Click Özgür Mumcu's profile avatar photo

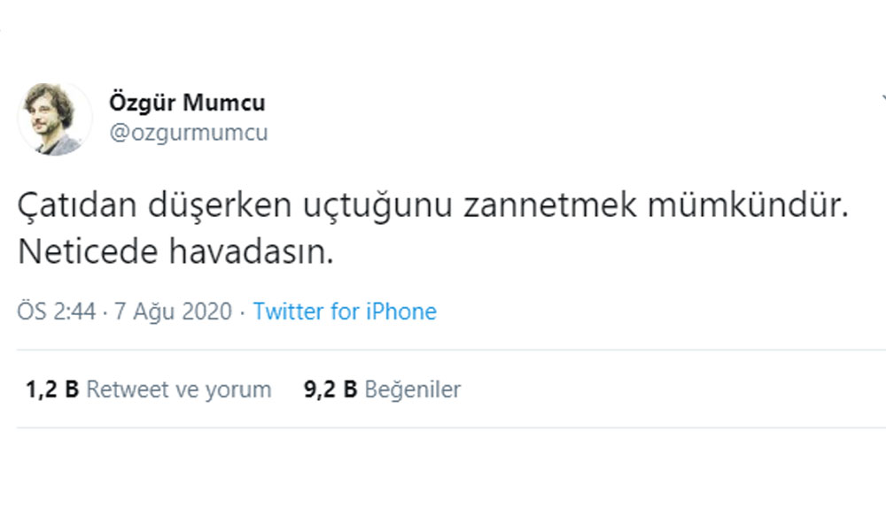[x=54, y=119]
